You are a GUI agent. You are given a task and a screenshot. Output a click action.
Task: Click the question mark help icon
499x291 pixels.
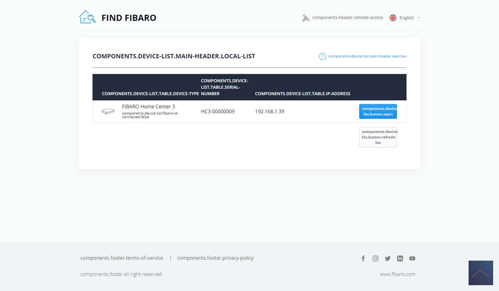[x=322, y=56]
